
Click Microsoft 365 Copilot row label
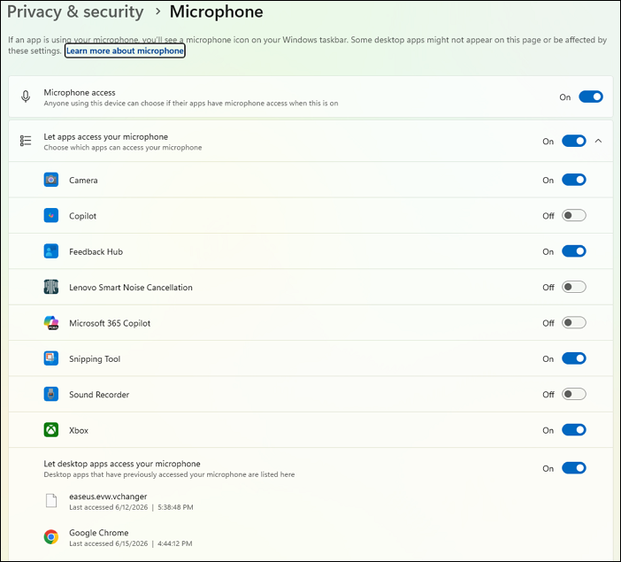tap(110, 323)
